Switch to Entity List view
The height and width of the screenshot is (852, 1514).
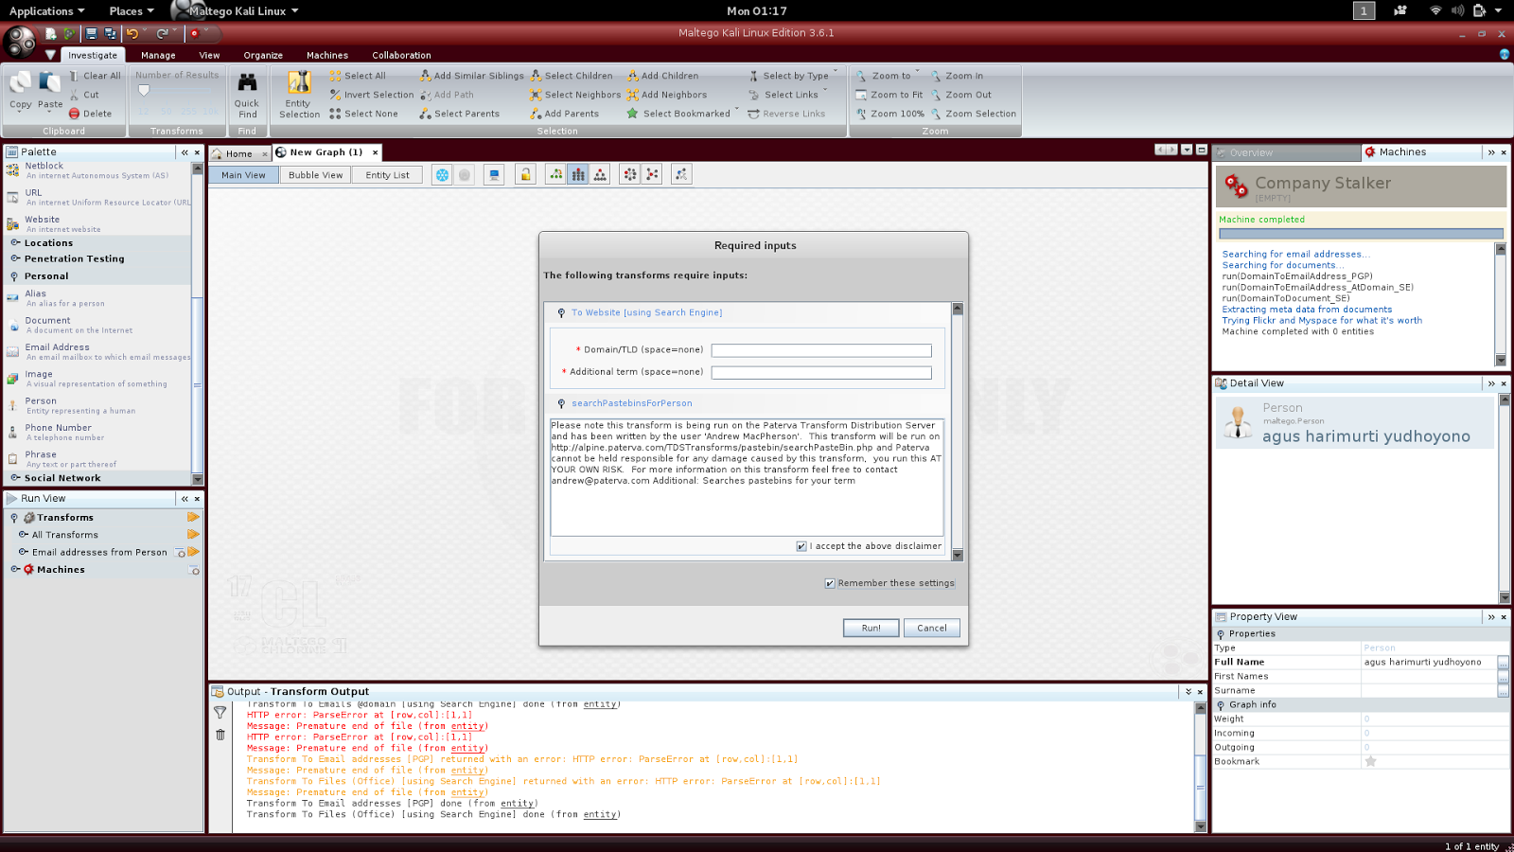click(x=387, y=175)
